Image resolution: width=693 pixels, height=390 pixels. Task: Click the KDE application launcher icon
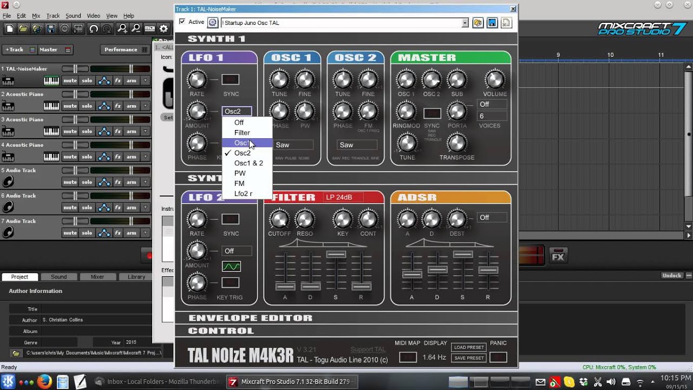pyautogui.click(x=9, y=382)
